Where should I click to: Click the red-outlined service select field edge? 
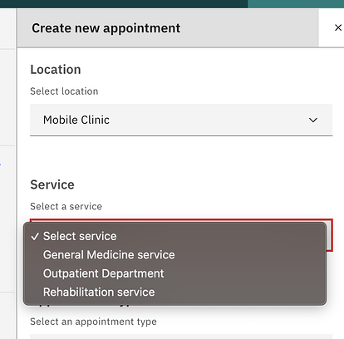(x=330, y=235)
